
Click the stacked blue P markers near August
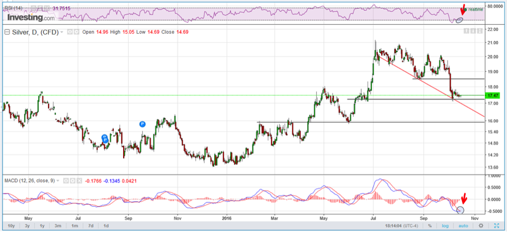point(105,138)
